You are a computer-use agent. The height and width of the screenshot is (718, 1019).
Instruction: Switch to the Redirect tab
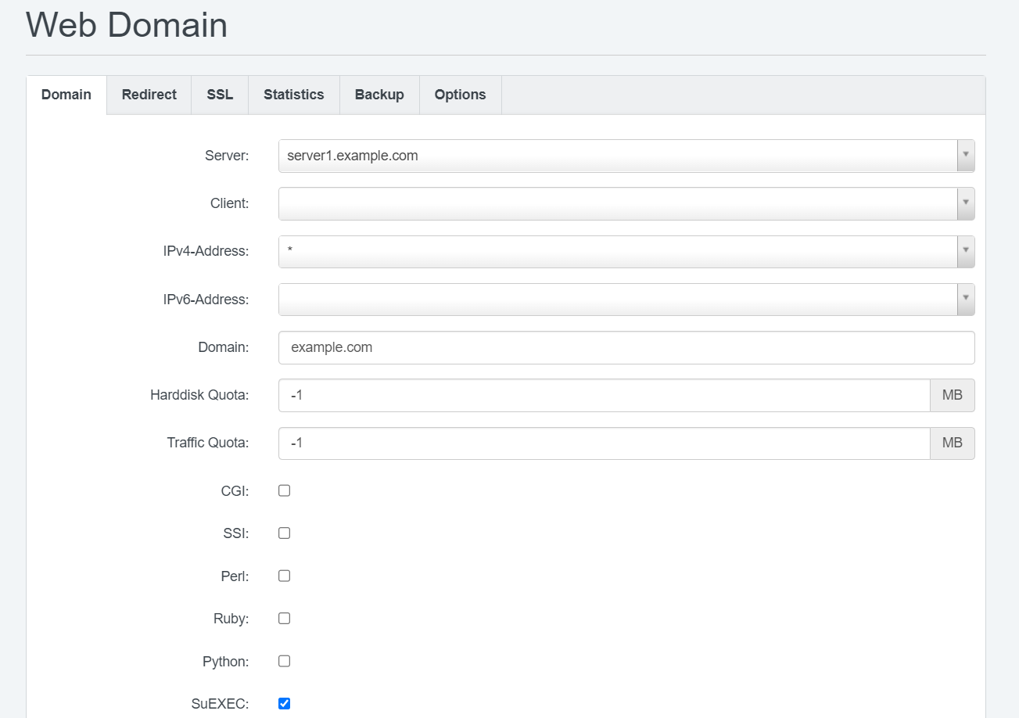pyautogui.click(x=149, y=95)
